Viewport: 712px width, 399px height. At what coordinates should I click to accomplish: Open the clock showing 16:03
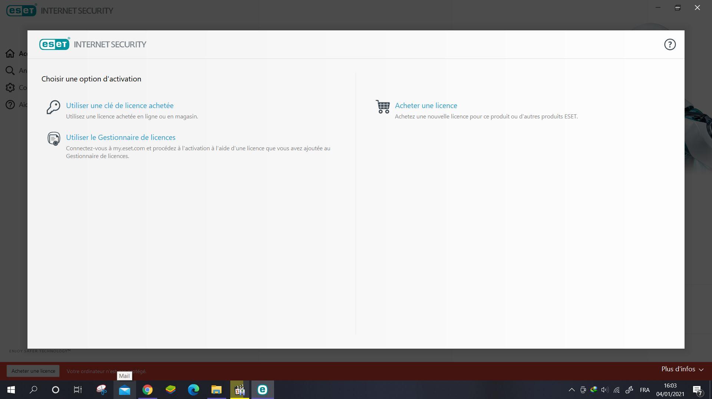[670, 390]
